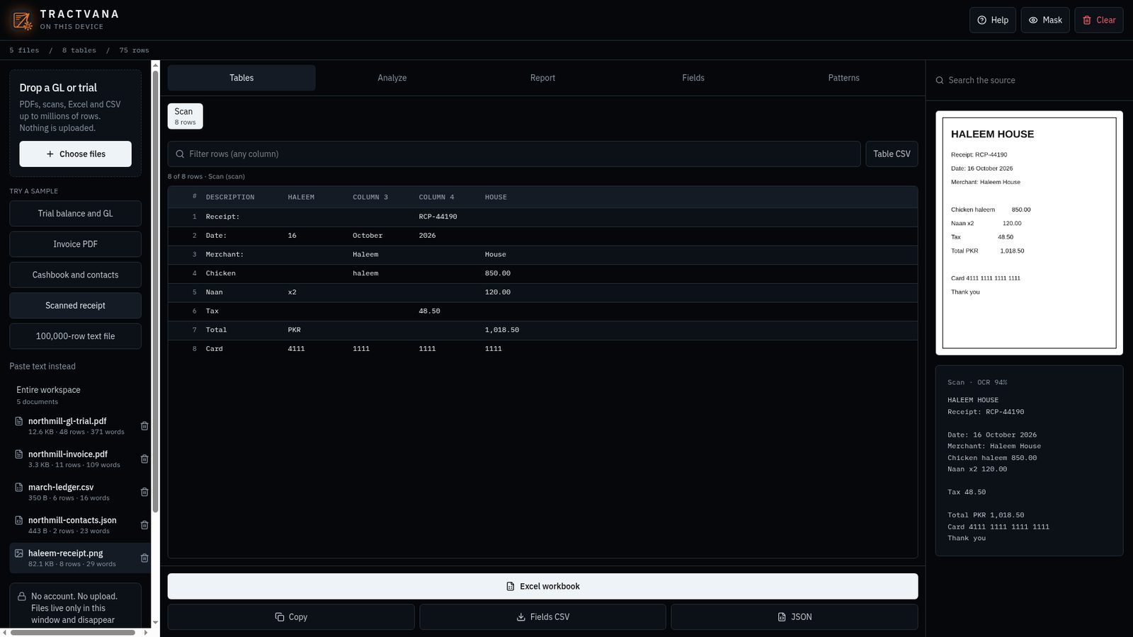Click Choose files to upload
The width and height of the screenshot is (1133, 637).
pos(75,154)
